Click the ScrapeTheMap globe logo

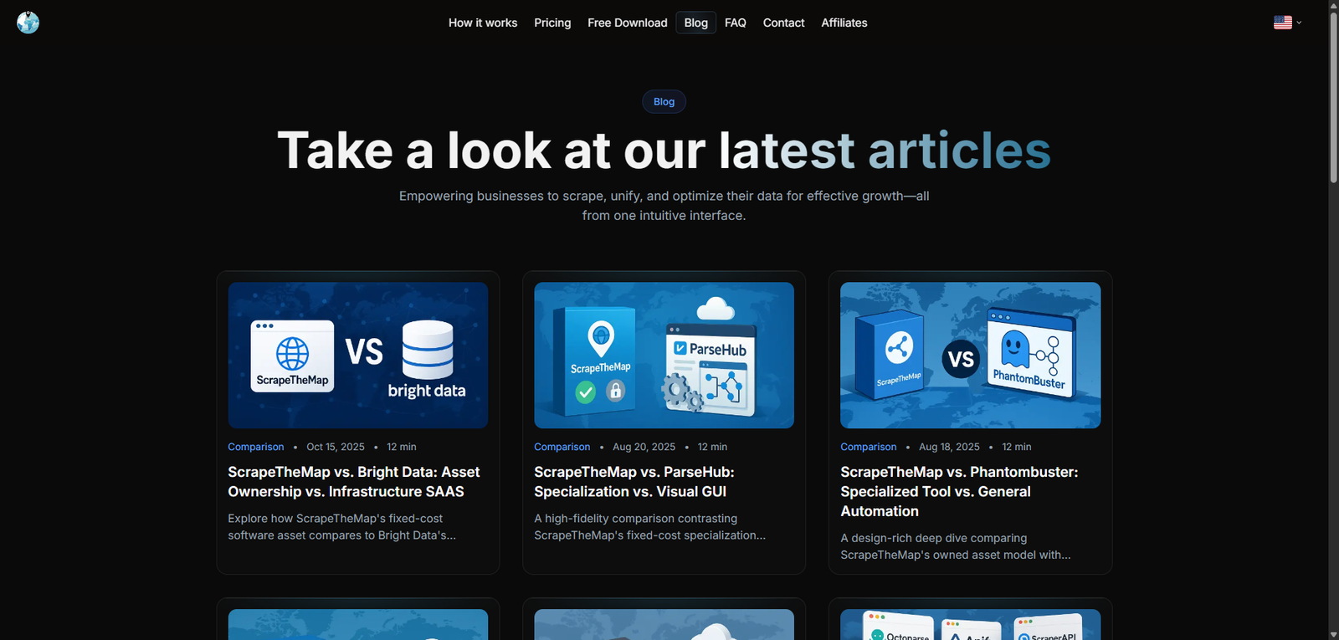pyautogui.click(x=28, y=23)
